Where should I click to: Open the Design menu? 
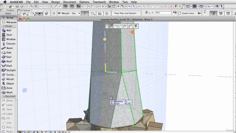pos(55,2)
